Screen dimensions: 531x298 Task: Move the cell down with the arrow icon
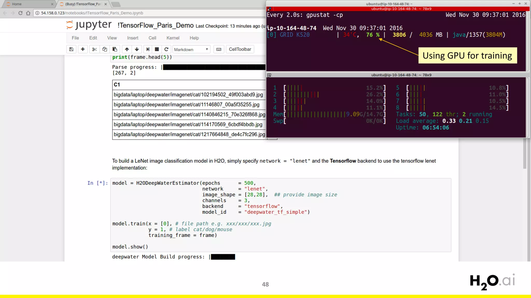click(137, 49)
